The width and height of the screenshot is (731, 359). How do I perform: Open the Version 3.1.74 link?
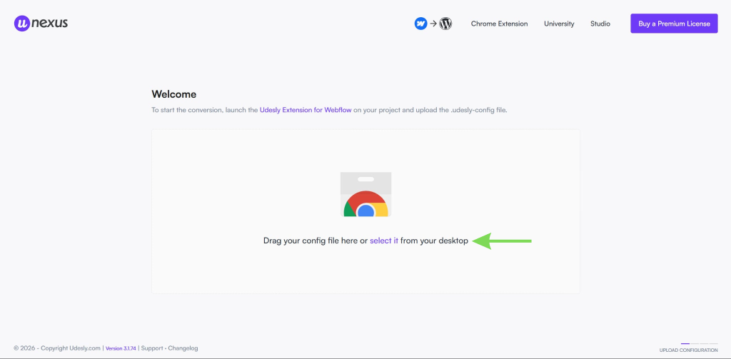click(x=121, y=348)
